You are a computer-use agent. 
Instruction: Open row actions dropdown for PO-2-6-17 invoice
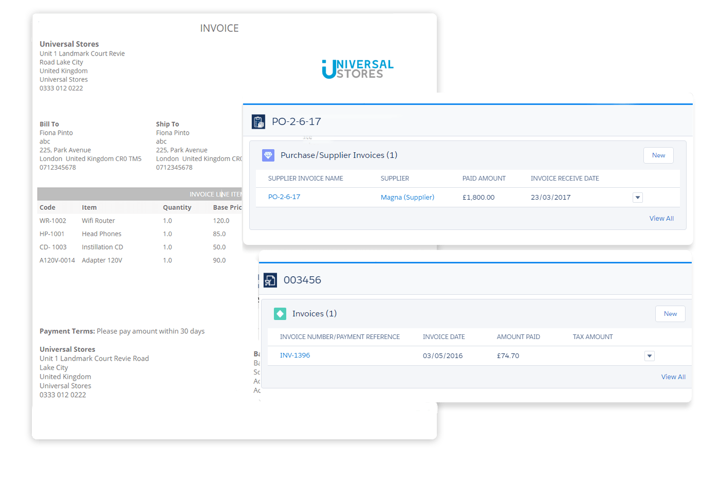click(638, 198)
